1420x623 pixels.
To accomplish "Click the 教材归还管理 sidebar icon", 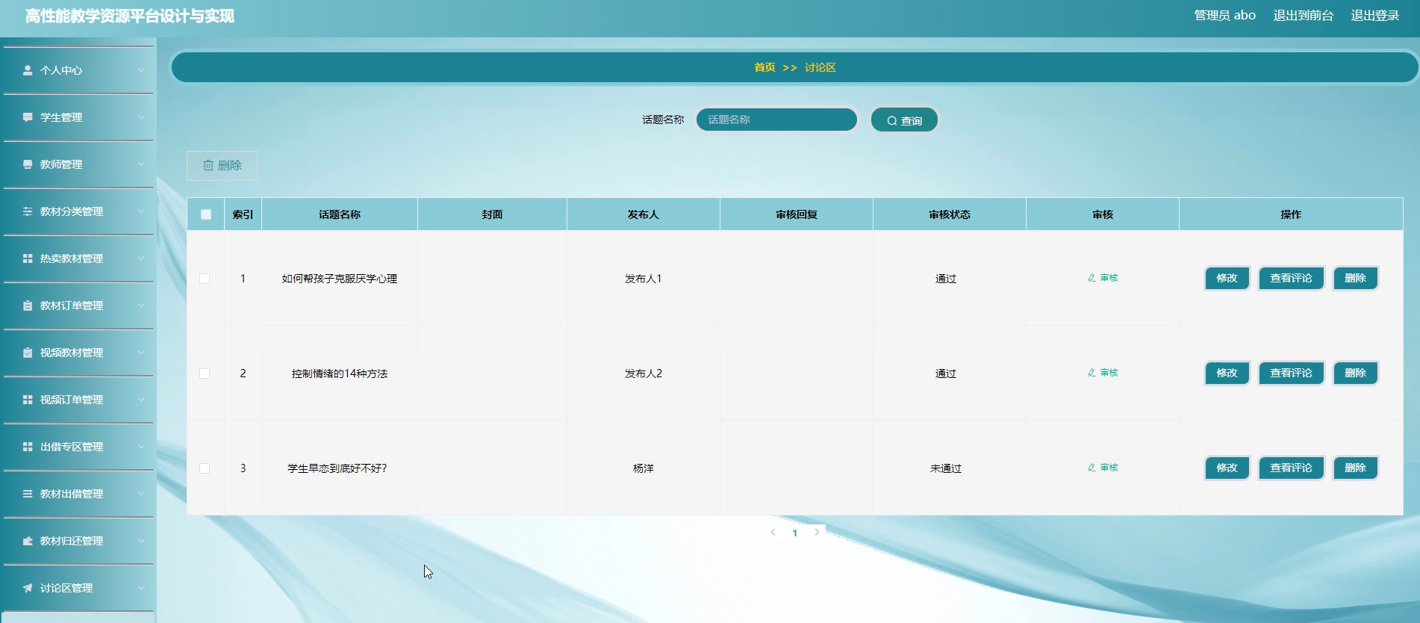I will point(28,541).
